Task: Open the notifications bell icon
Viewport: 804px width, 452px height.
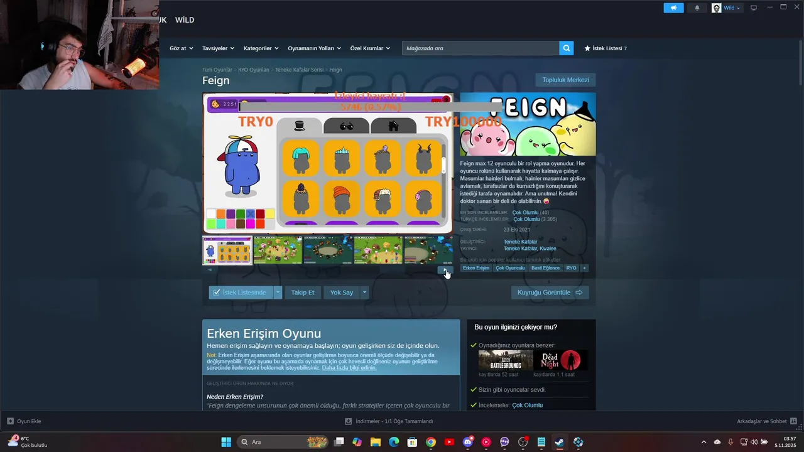Action: tap(697, 8)
